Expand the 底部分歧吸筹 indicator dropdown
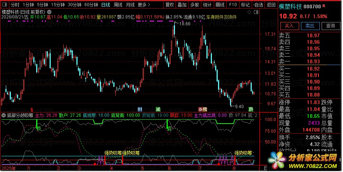Image resolution: width=343 pixels, height=172 pixels. 4,115
